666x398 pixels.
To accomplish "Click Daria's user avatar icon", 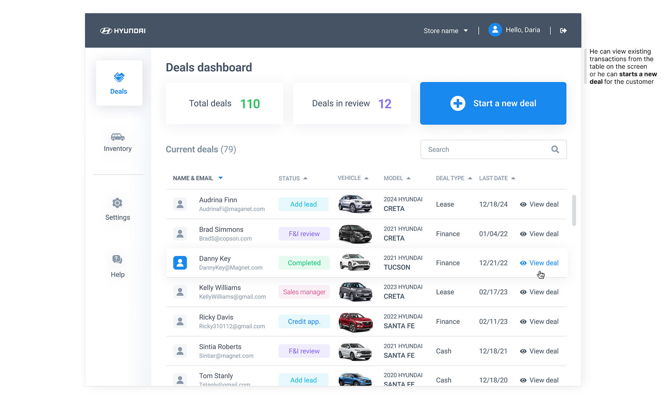I will (495, 30).
